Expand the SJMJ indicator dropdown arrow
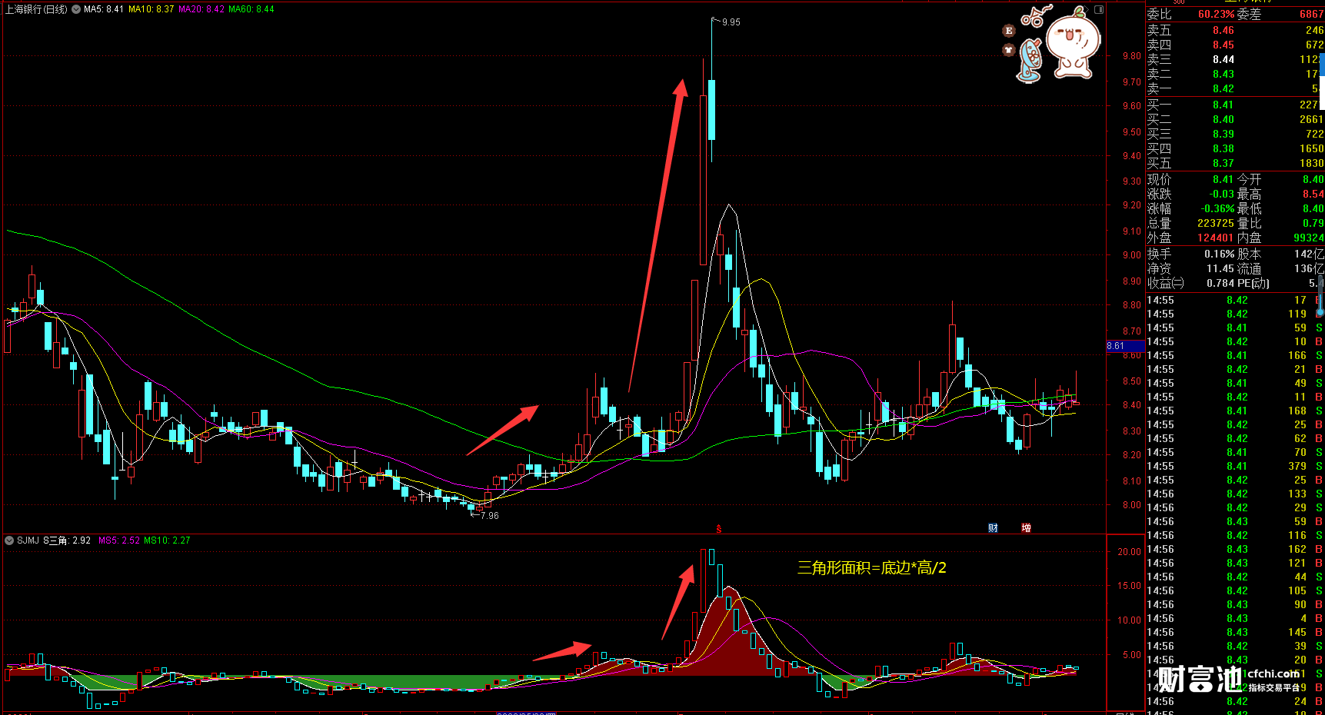The height and width of the screenshot is (715, 1325). point(9,540)
